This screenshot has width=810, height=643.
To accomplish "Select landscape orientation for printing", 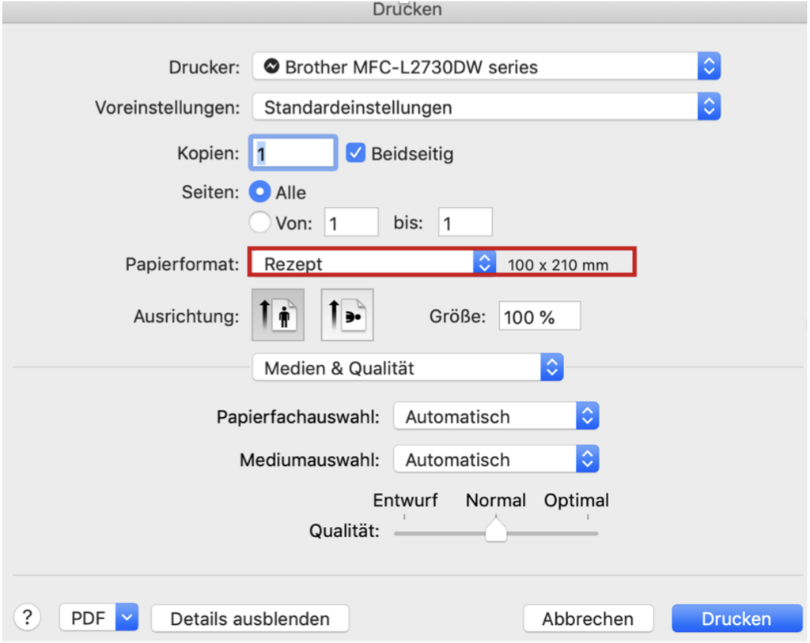I will click(x=346, y=314).
